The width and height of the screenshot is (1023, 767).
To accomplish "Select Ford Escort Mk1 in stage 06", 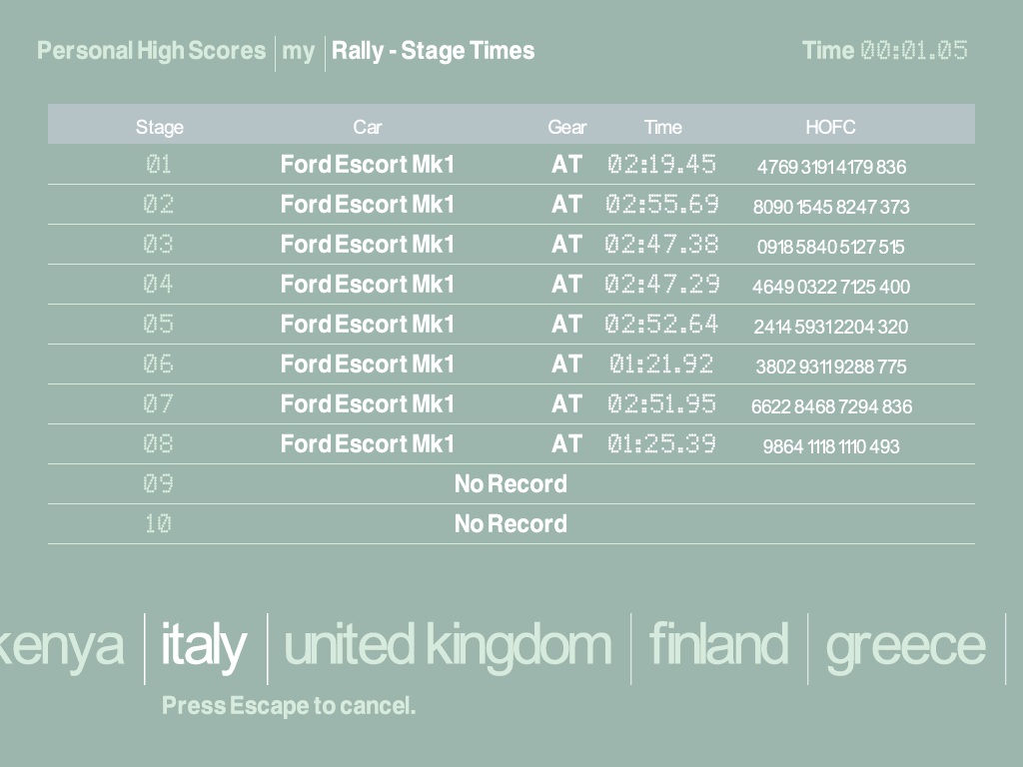I will (368, 365).
